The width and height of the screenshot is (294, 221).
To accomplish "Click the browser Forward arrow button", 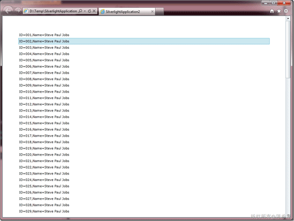I will pyautogui.click(x=18, y=11).
